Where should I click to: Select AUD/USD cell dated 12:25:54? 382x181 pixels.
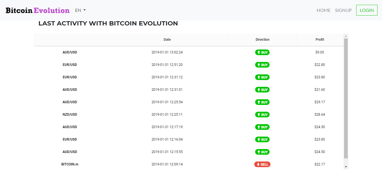[70, 102]
